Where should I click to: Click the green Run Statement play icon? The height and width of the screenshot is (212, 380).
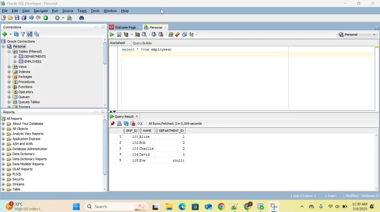click(112, 34)
